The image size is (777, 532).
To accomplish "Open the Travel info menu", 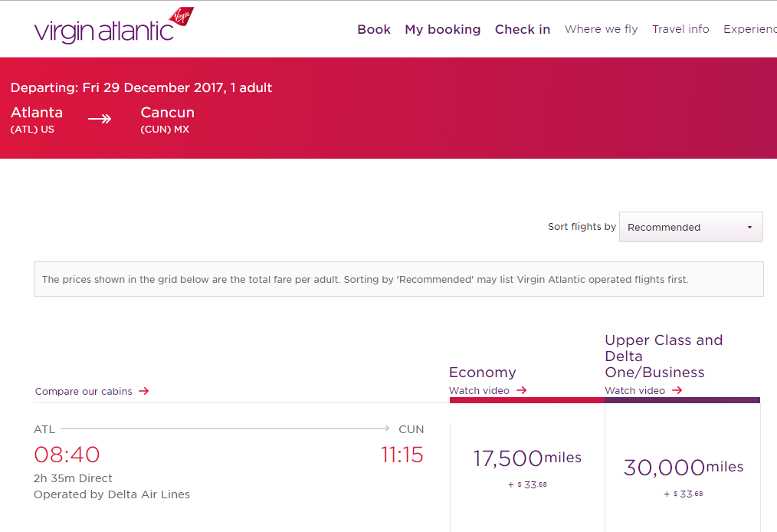I will (680, 29).
